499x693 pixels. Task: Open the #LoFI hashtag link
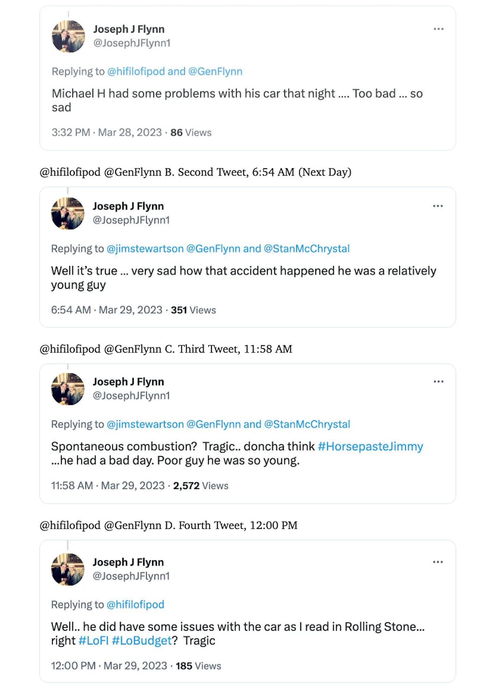94,641
